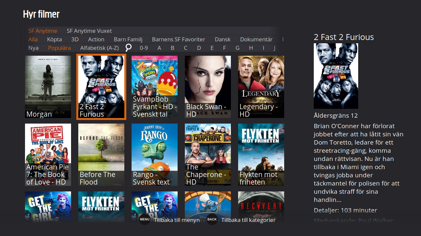Sort Alfabetisk (A-Z)
The height and width of the screenshot is (236, 421).
pos(99,48)
